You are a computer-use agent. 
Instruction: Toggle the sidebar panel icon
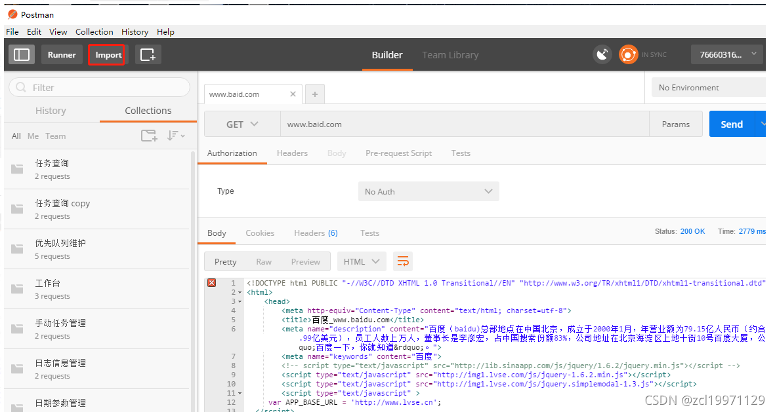coord(21,55)
